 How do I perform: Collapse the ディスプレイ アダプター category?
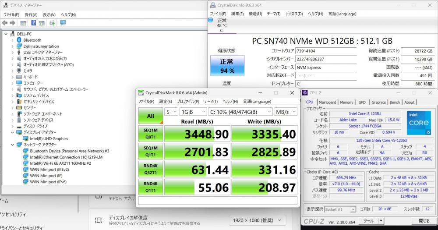pos(12,132)
